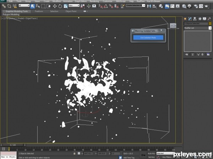Click the Select and Manipulate icon
This screenshot has width=213, height=159.
tap(89, 6)
